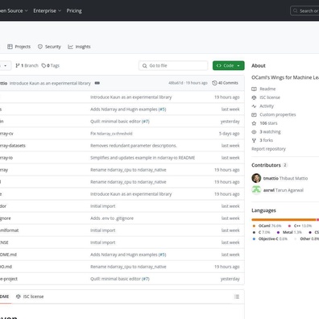Click the Projects table icon
The image size is (319, 319).
(10, 47)
